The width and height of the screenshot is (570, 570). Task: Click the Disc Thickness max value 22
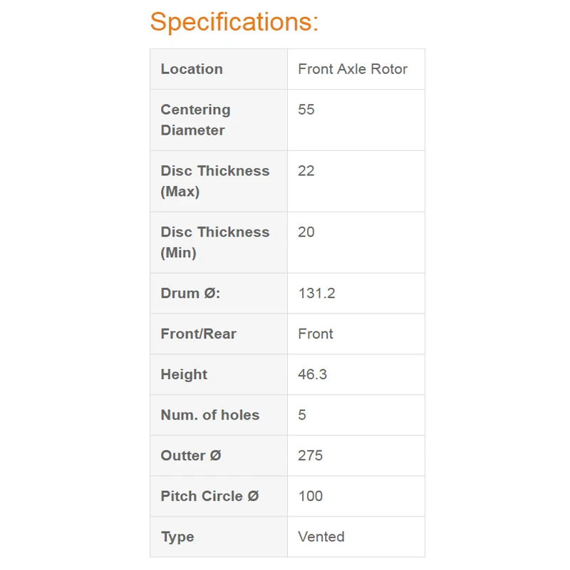tap(306, 171)
